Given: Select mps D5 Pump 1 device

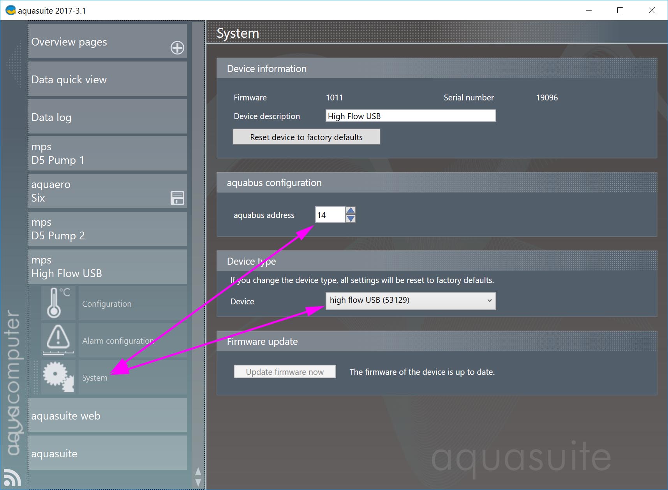Looking at the screenshot, I should [x=108, y=153].
